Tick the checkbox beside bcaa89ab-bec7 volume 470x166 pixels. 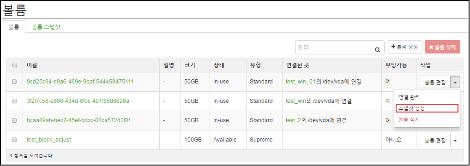[x=14, y=120]
